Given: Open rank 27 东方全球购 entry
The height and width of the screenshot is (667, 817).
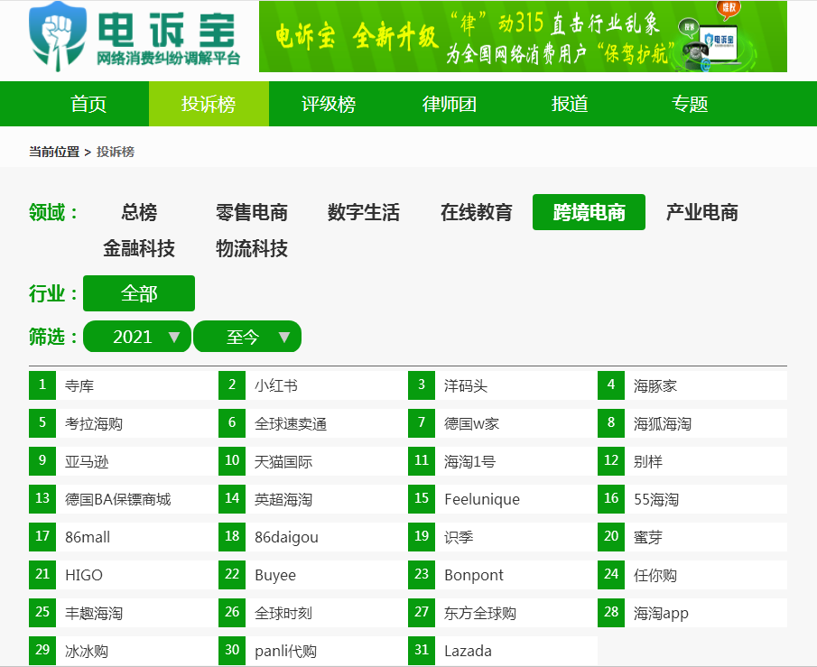Looking at the screenshot, I should pyautogui.click(x=503, y=613).
